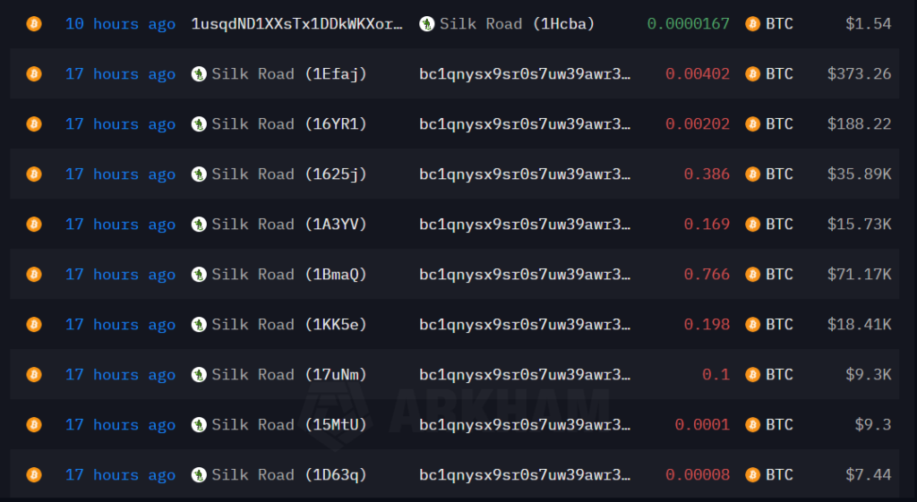Click the $7.44 USD value

point(869,475)
